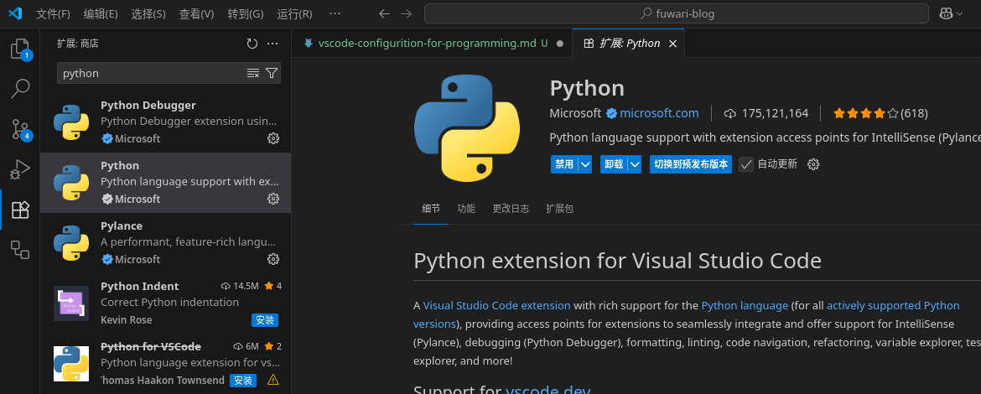Open the Remote Explorer view icon
Image resolution: width=981 pixels, height=394 pixels.
click(x=20, y=250)
